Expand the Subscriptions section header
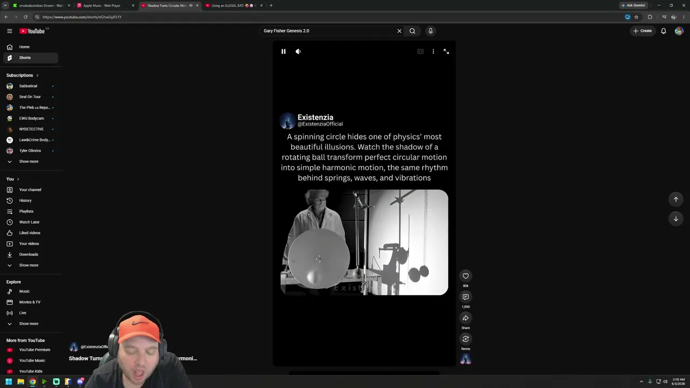The height and width of the screenshot is (388, 690). click(23, 75)
